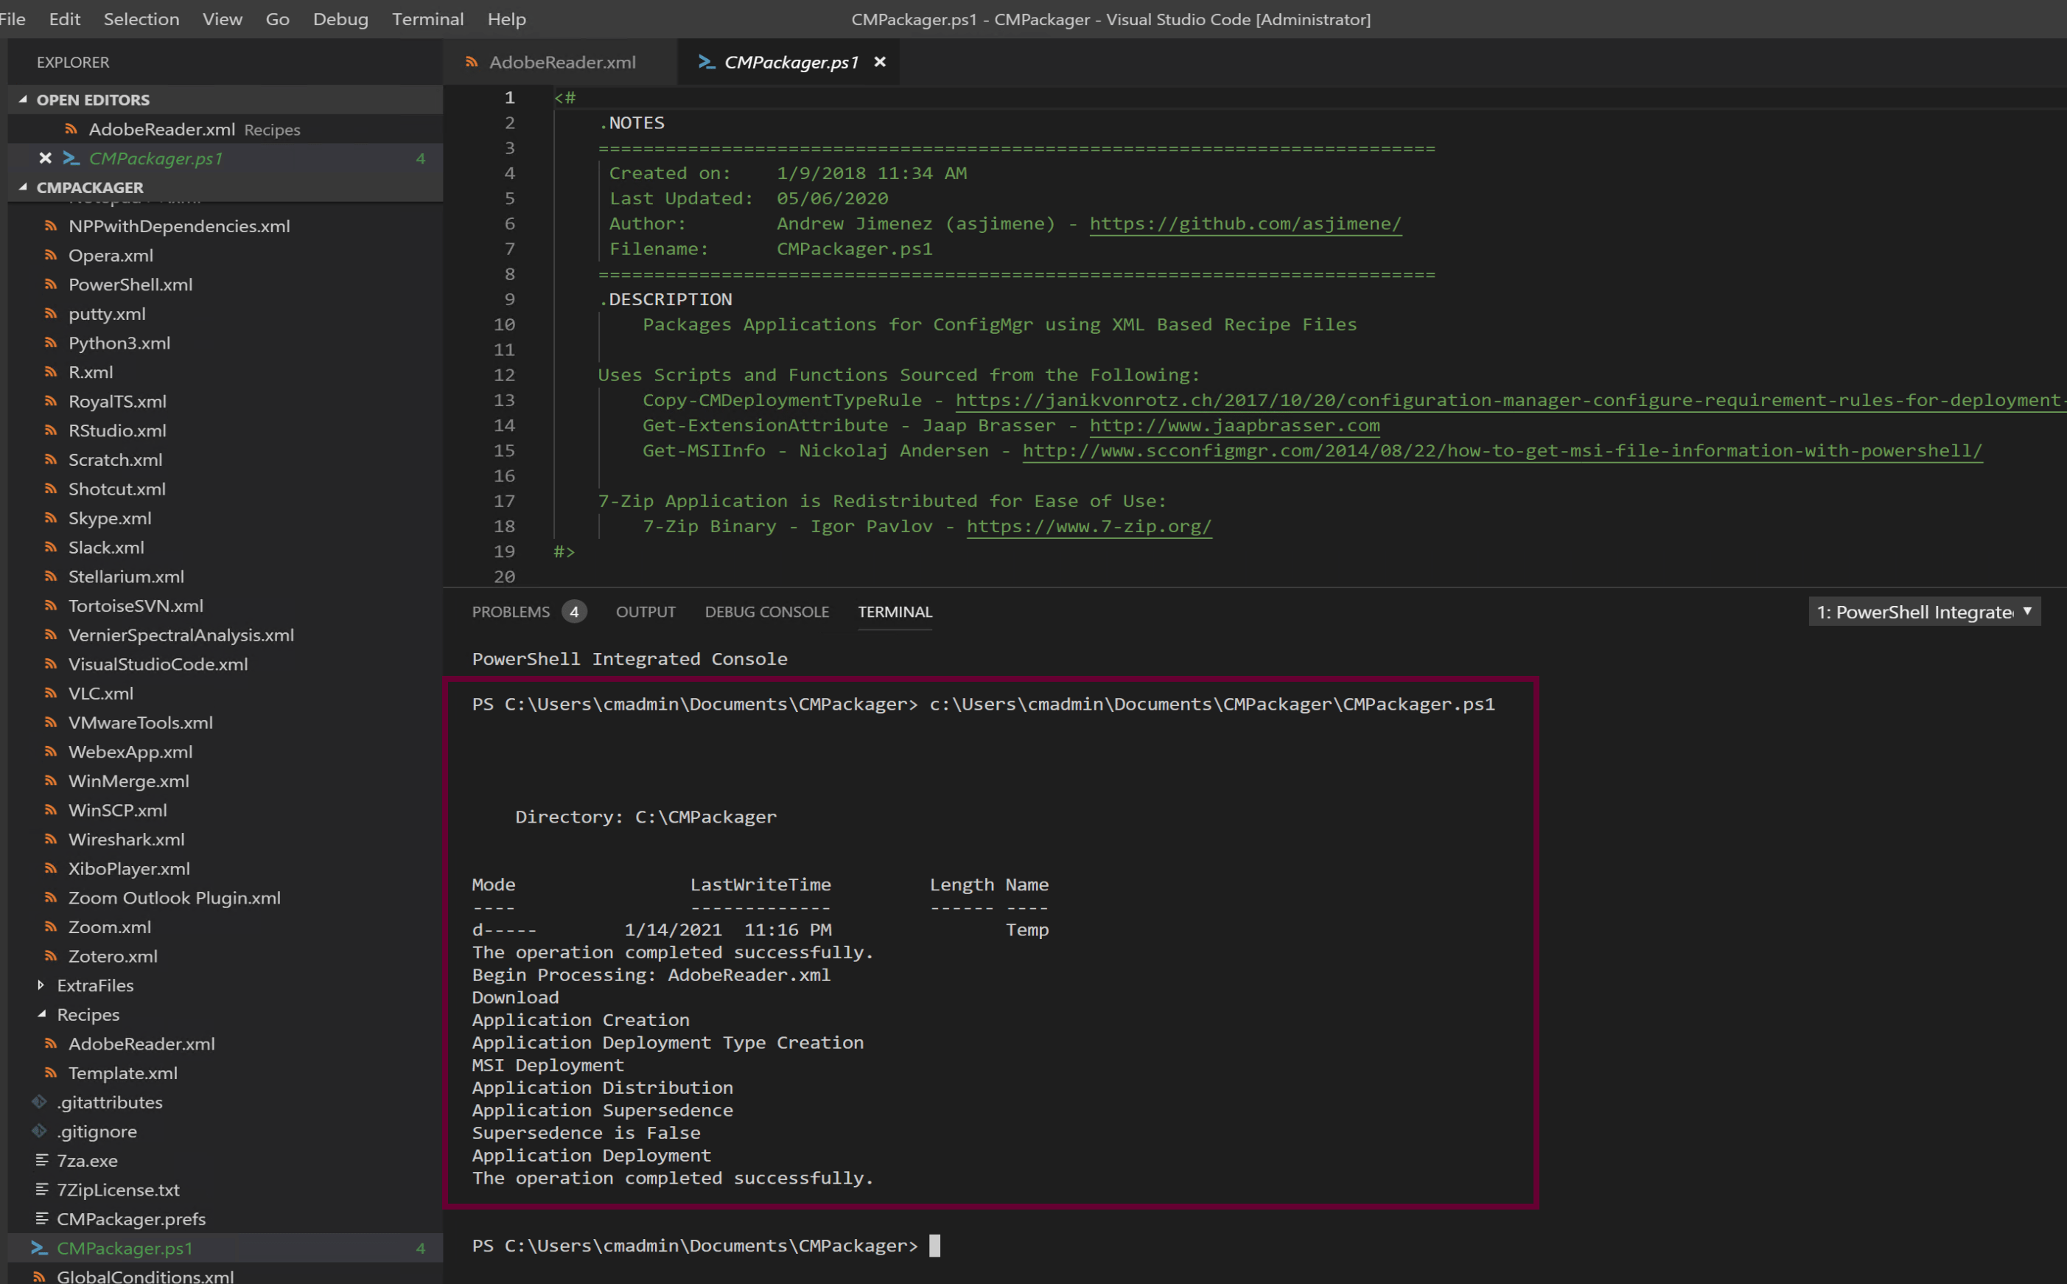Collapse the Recipes folder
2067x1284 pixels.
[41, 1014]
